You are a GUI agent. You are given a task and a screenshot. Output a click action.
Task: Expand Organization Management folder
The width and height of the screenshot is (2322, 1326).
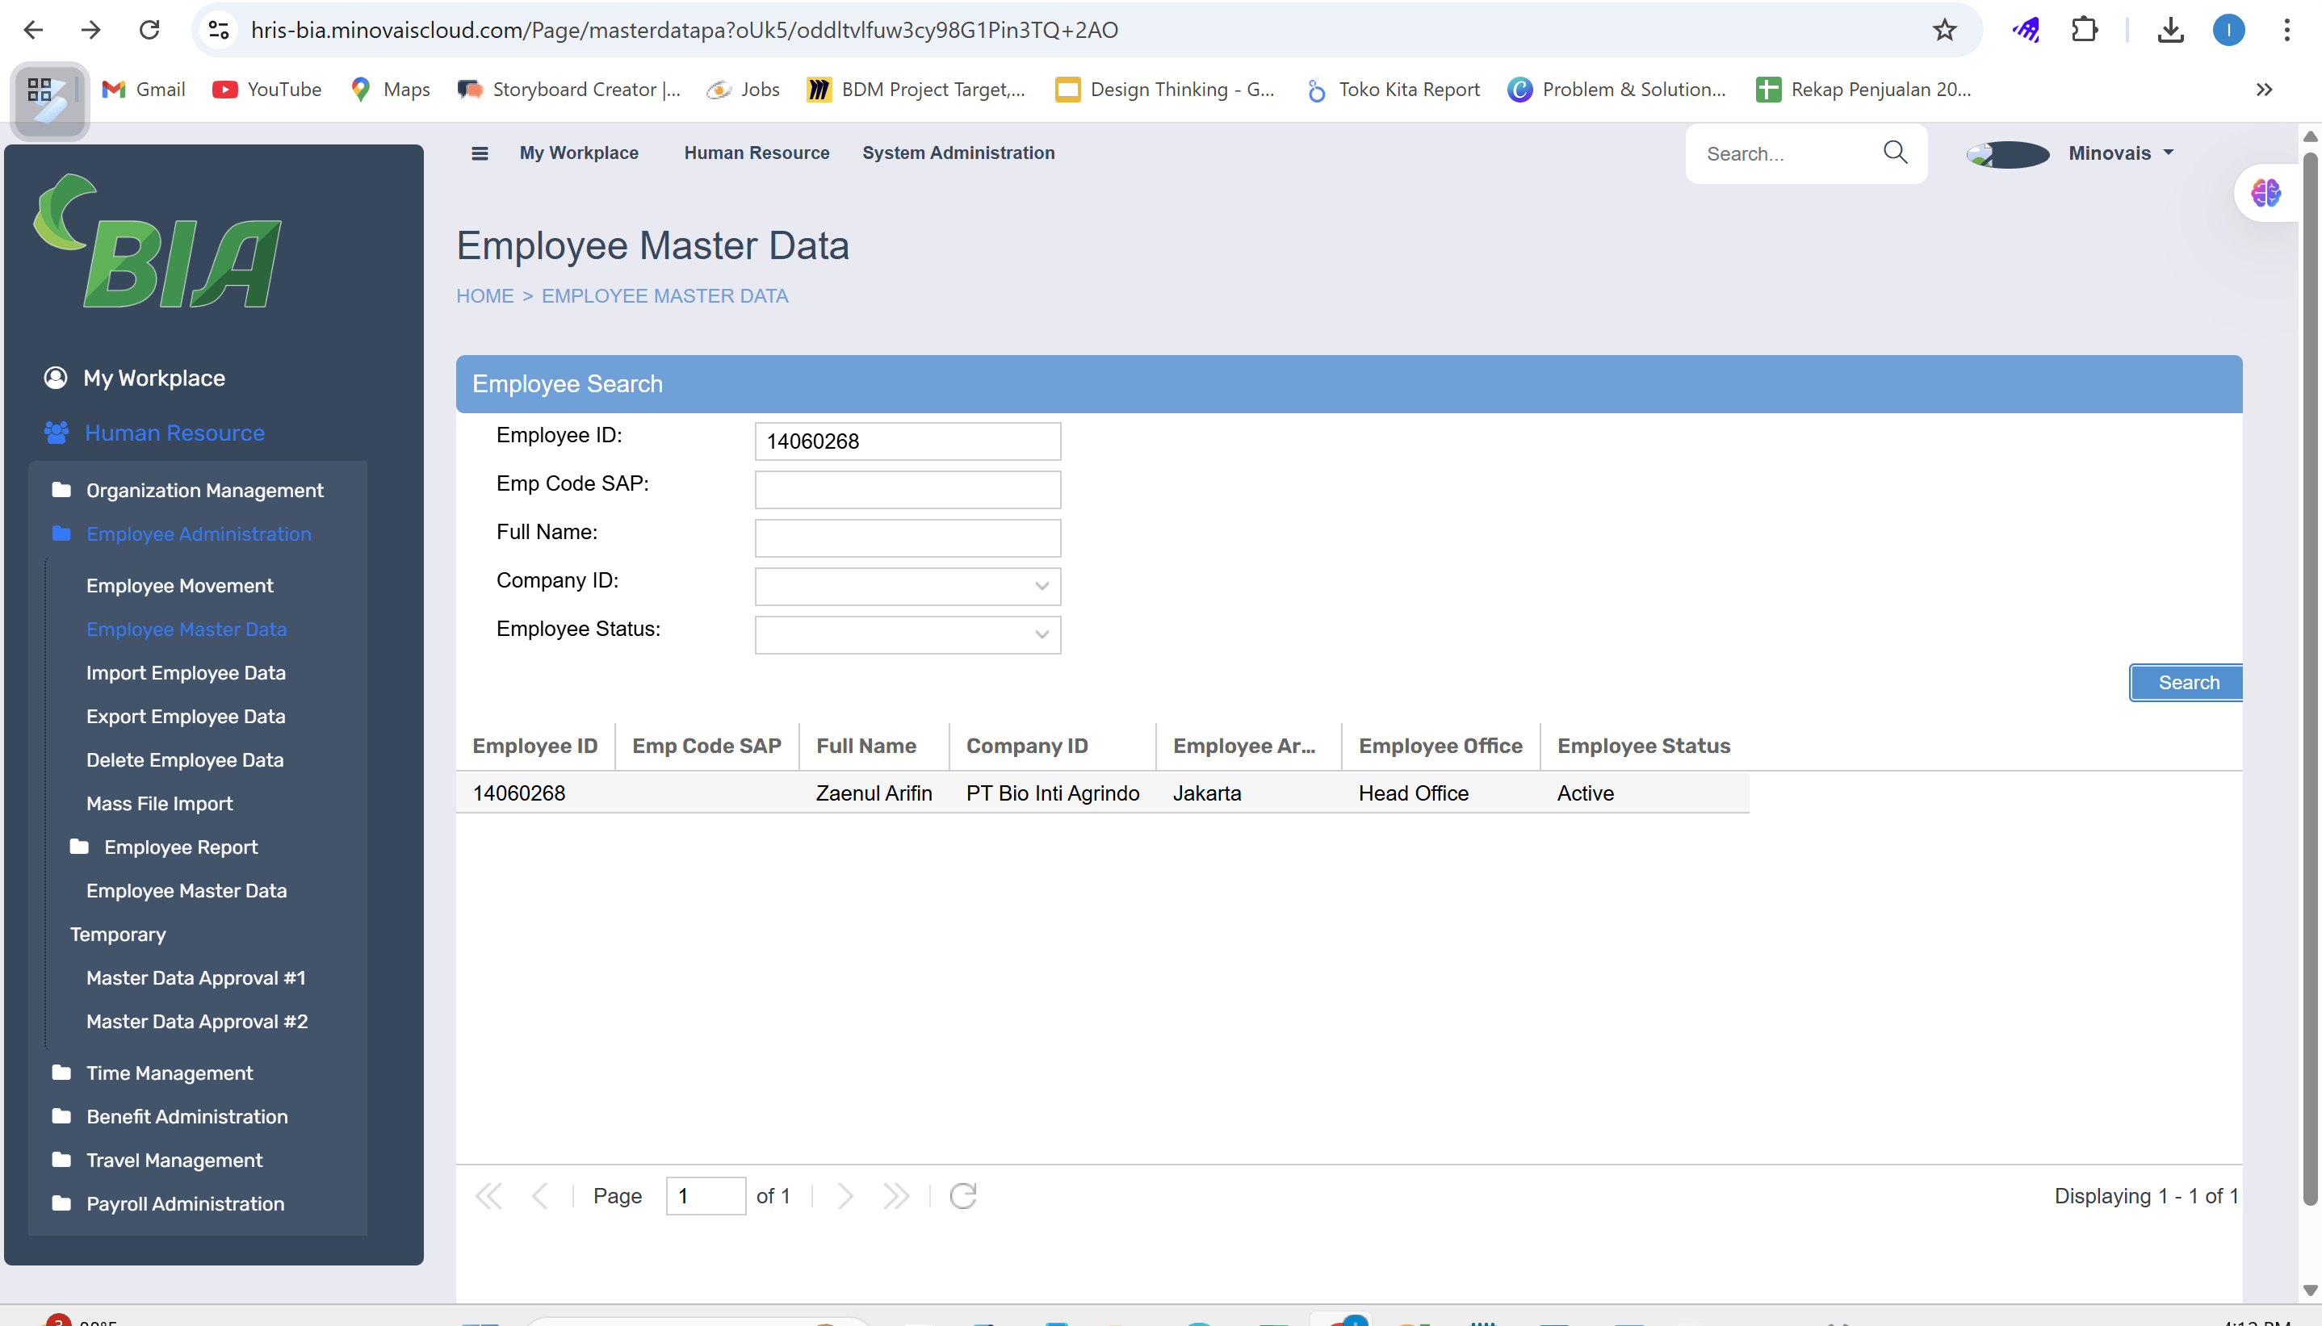coord(187,490)
